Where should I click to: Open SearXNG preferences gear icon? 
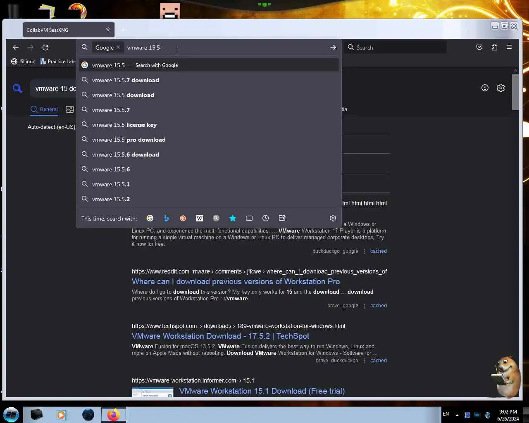tap(500, 88)
